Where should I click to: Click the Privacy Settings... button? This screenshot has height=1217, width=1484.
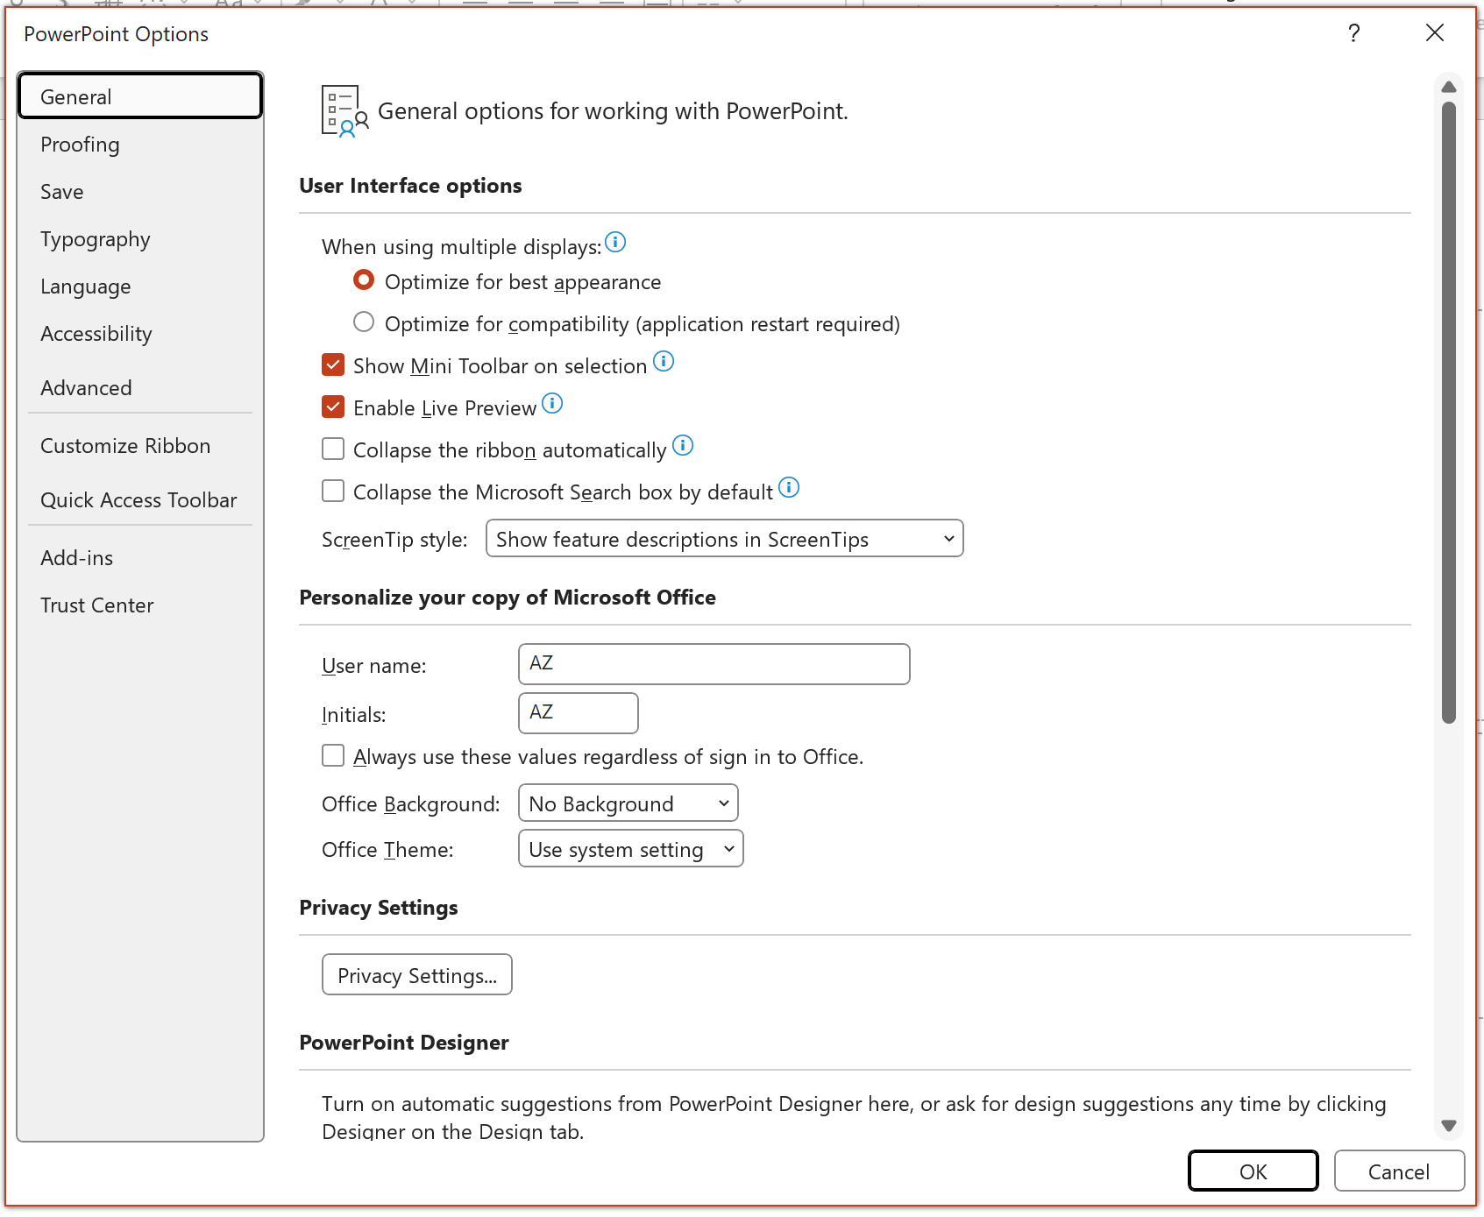[417, 975]
